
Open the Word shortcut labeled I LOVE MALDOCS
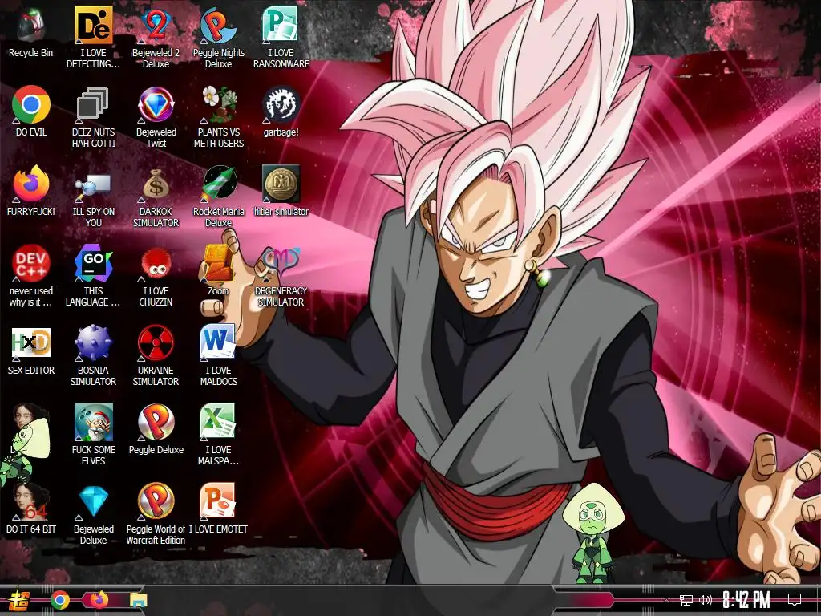click(x=218, y=355)
